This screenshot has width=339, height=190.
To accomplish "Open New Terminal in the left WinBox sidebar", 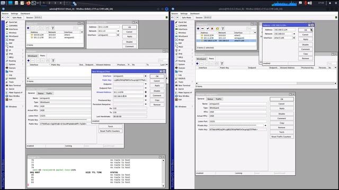I will pyautogui.click(x=15, y=85).
